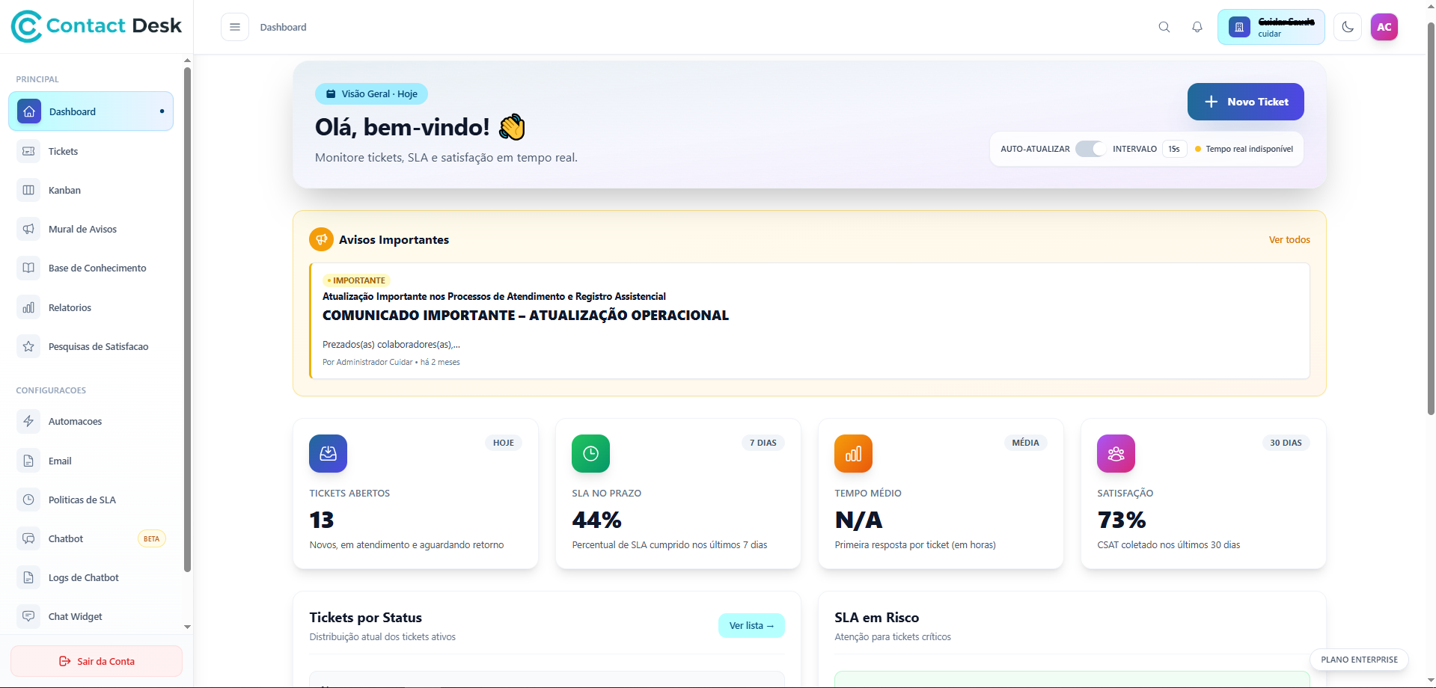
Task: Toggle the Auto-Atualizar switch
Action: pos(1090,149)
